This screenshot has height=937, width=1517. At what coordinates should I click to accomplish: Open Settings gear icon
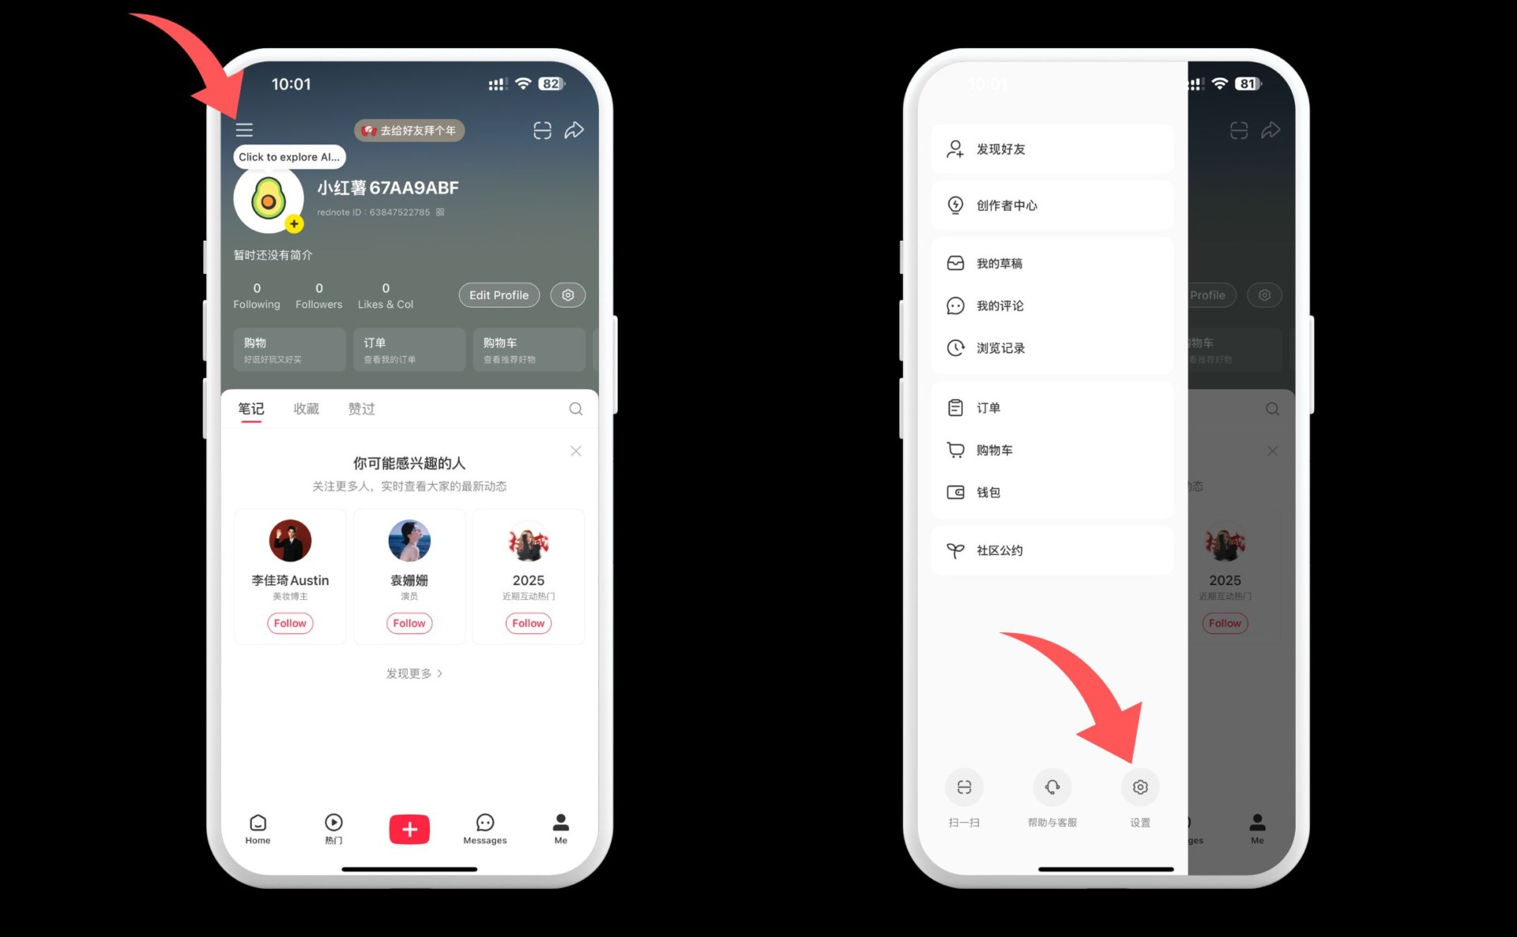point(1141,786)
